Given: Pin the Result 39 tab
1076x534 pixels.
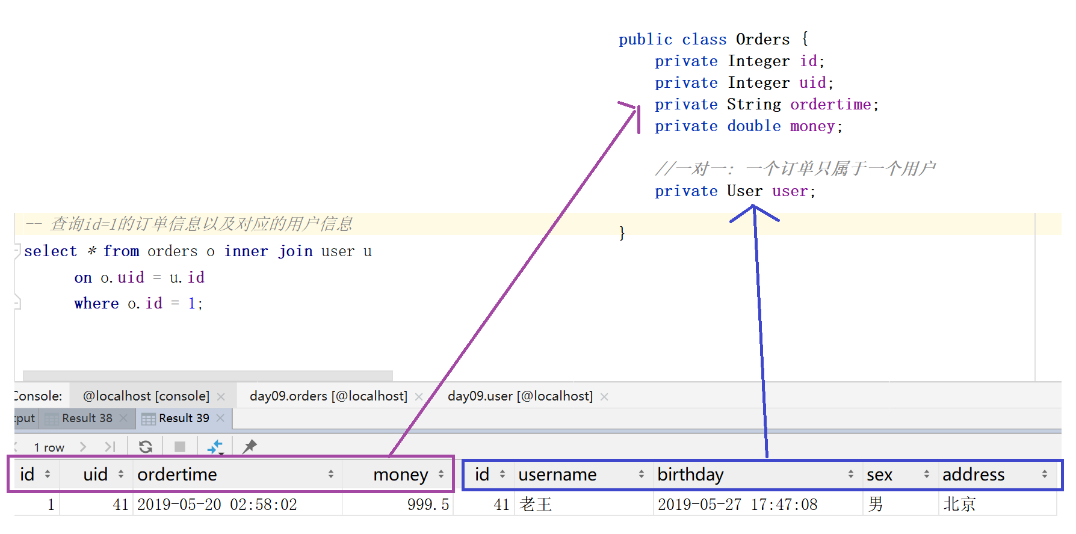Looking at the screenshot, I should click(x=249, y=446).
